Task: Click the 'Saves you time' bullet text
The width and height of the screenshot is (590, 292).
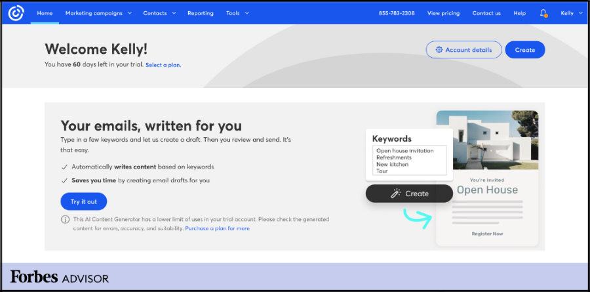Action: (x=94, y=180)
